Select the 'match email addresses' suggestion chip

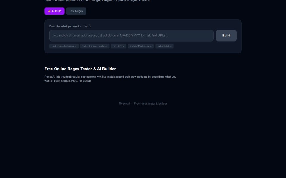[x=64, y=46]
